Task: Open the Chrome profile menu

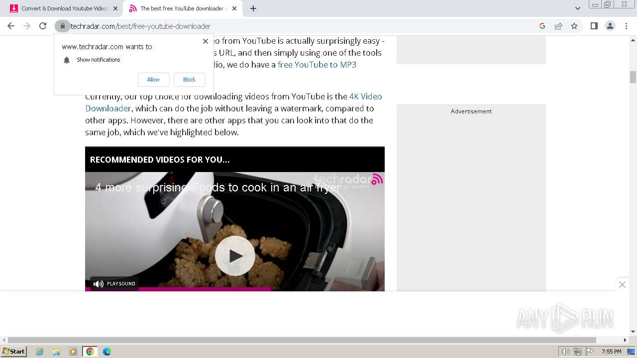Action: tap(610, 26)
